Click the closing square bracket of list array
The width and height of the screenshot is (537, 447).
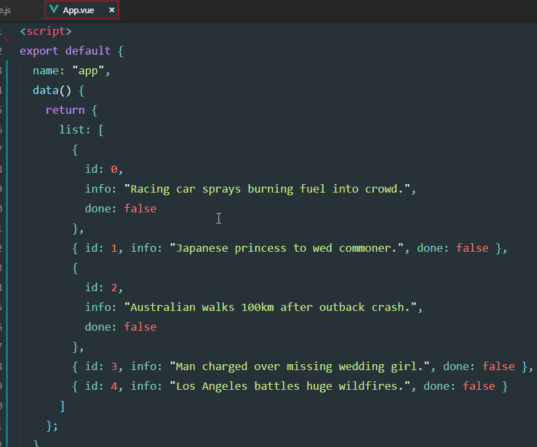(62, 406)
